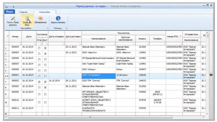Image resolution: width=217 pixels, height=122 pixels.
Task: Open the Номер column filter dropdown
Action: tap(20, 44)
